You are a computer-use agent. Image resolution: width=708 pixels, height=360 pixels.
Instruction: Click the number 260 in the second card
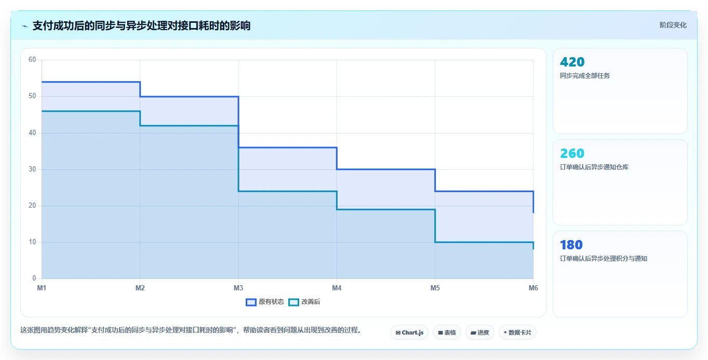pyautogui.click(x=572, y=154)
